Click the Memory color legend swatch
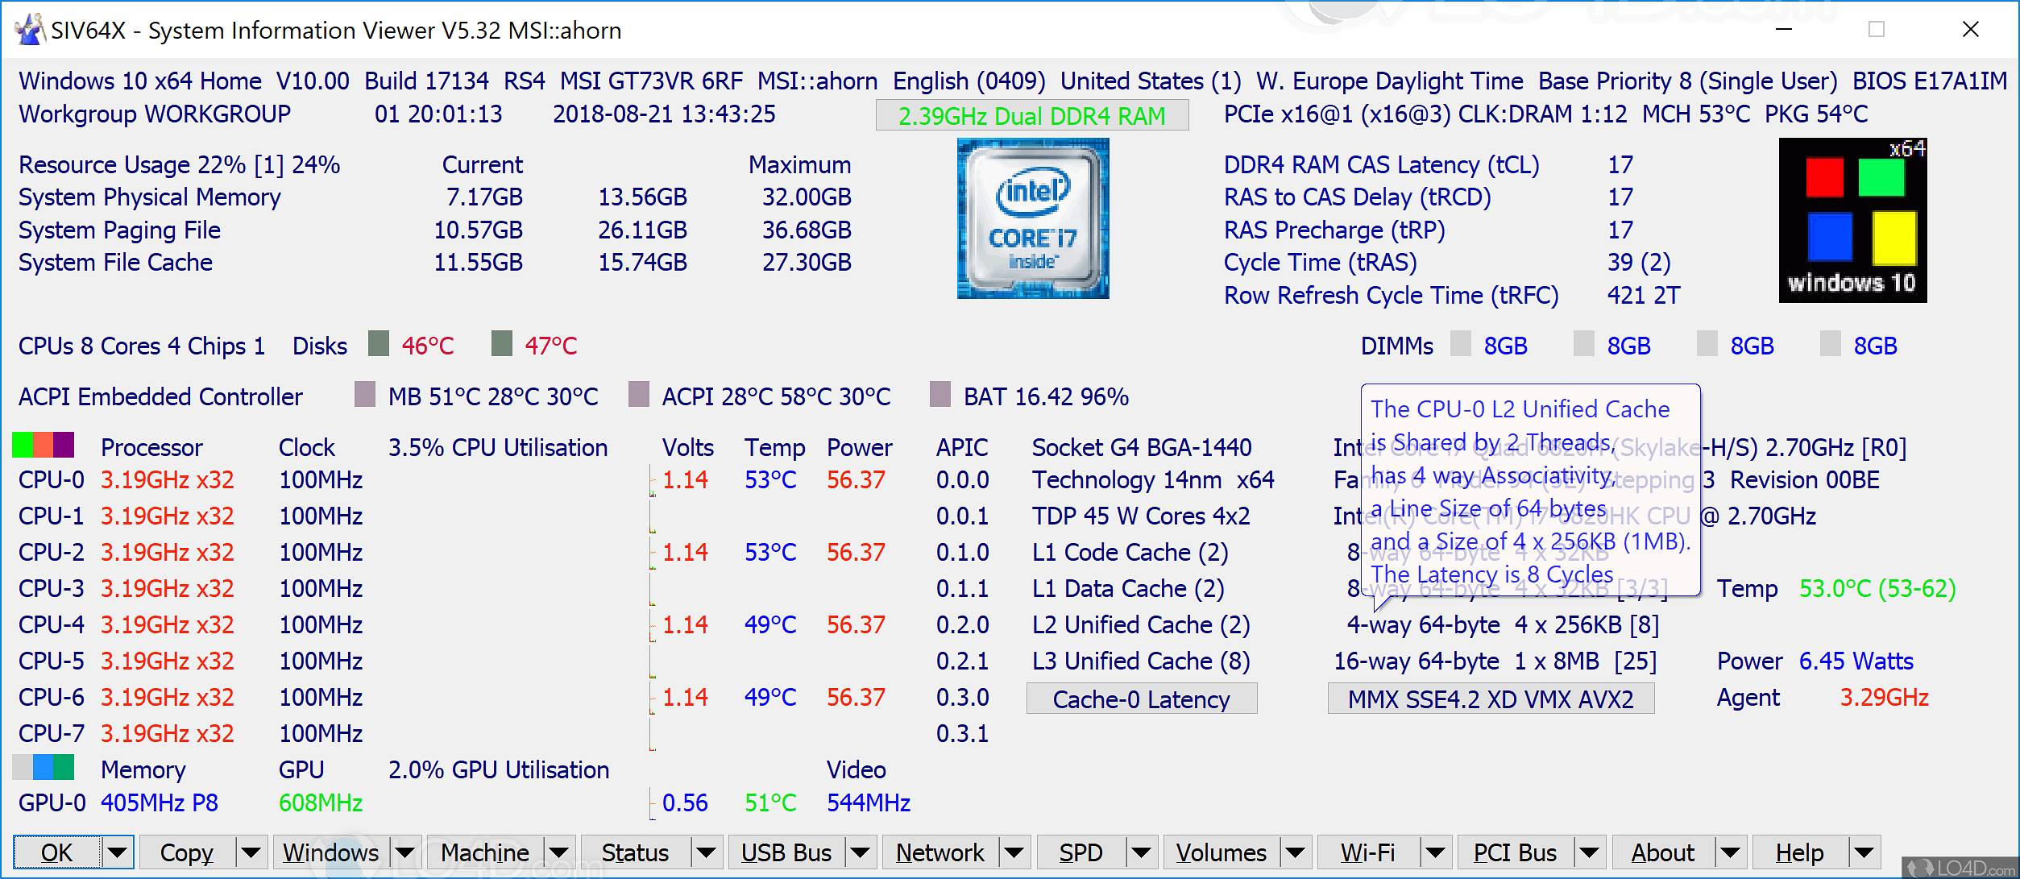The image size is (2020, 879). [44, 767]
